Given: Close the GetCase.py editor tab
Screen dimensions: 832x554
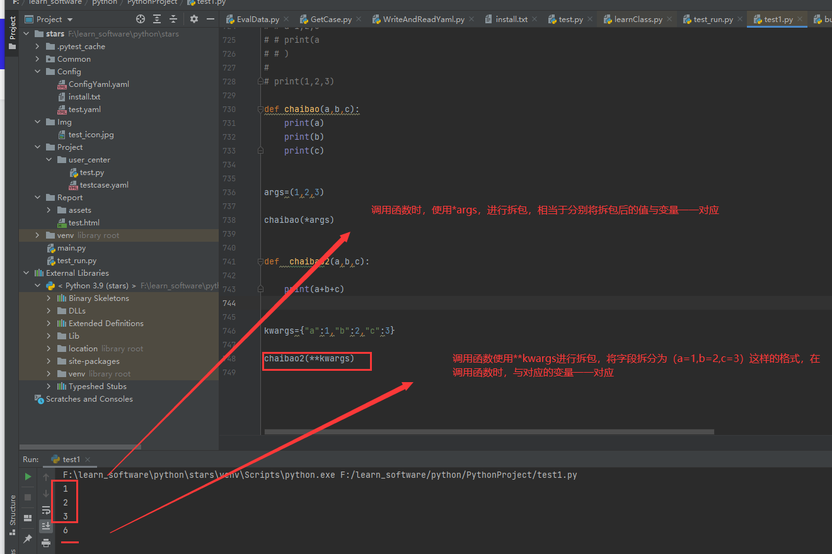Looking at the screenshot, I should click(359, 20).
